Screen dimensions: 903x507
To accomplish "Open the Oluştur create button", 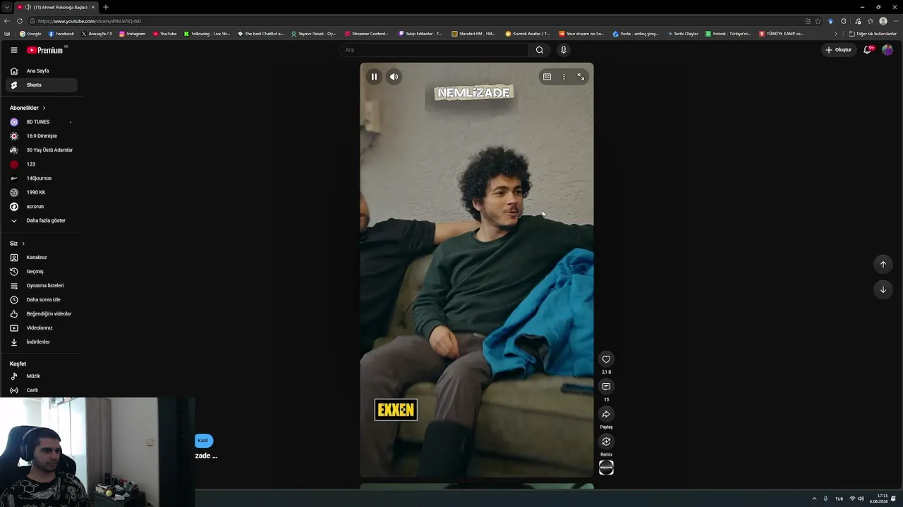I will click(x=838, y=50).
